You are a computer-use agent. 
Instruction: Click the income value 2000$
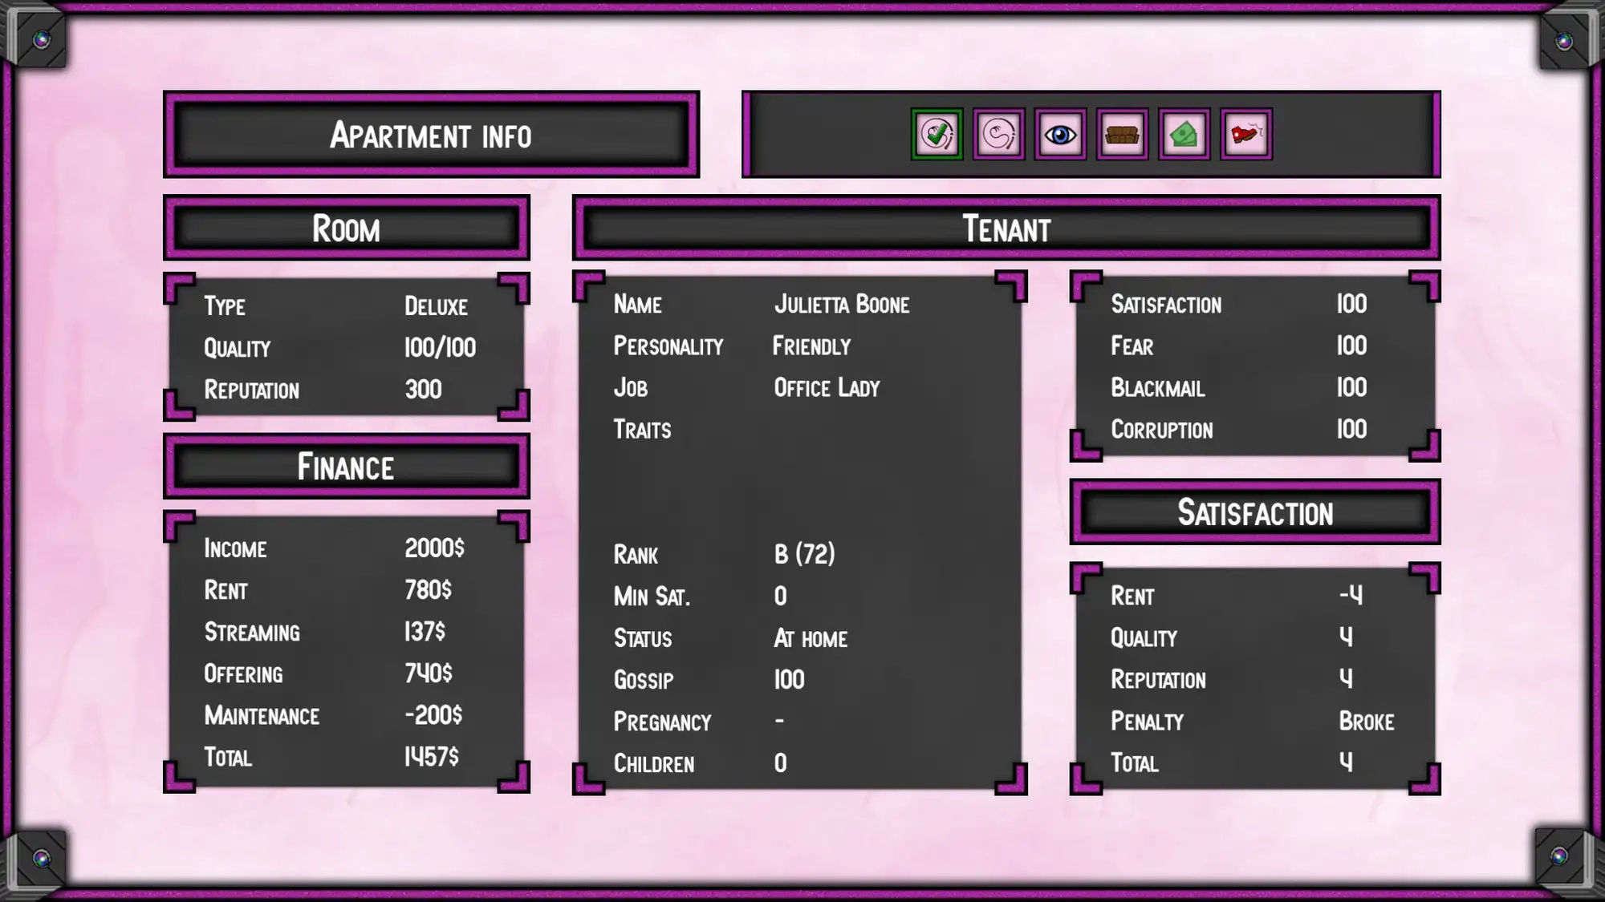tap(434, 548)
